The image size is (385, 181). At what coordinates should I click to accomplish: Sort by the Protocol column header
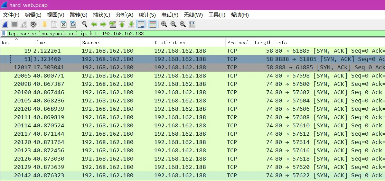click(x=238, y=43)
